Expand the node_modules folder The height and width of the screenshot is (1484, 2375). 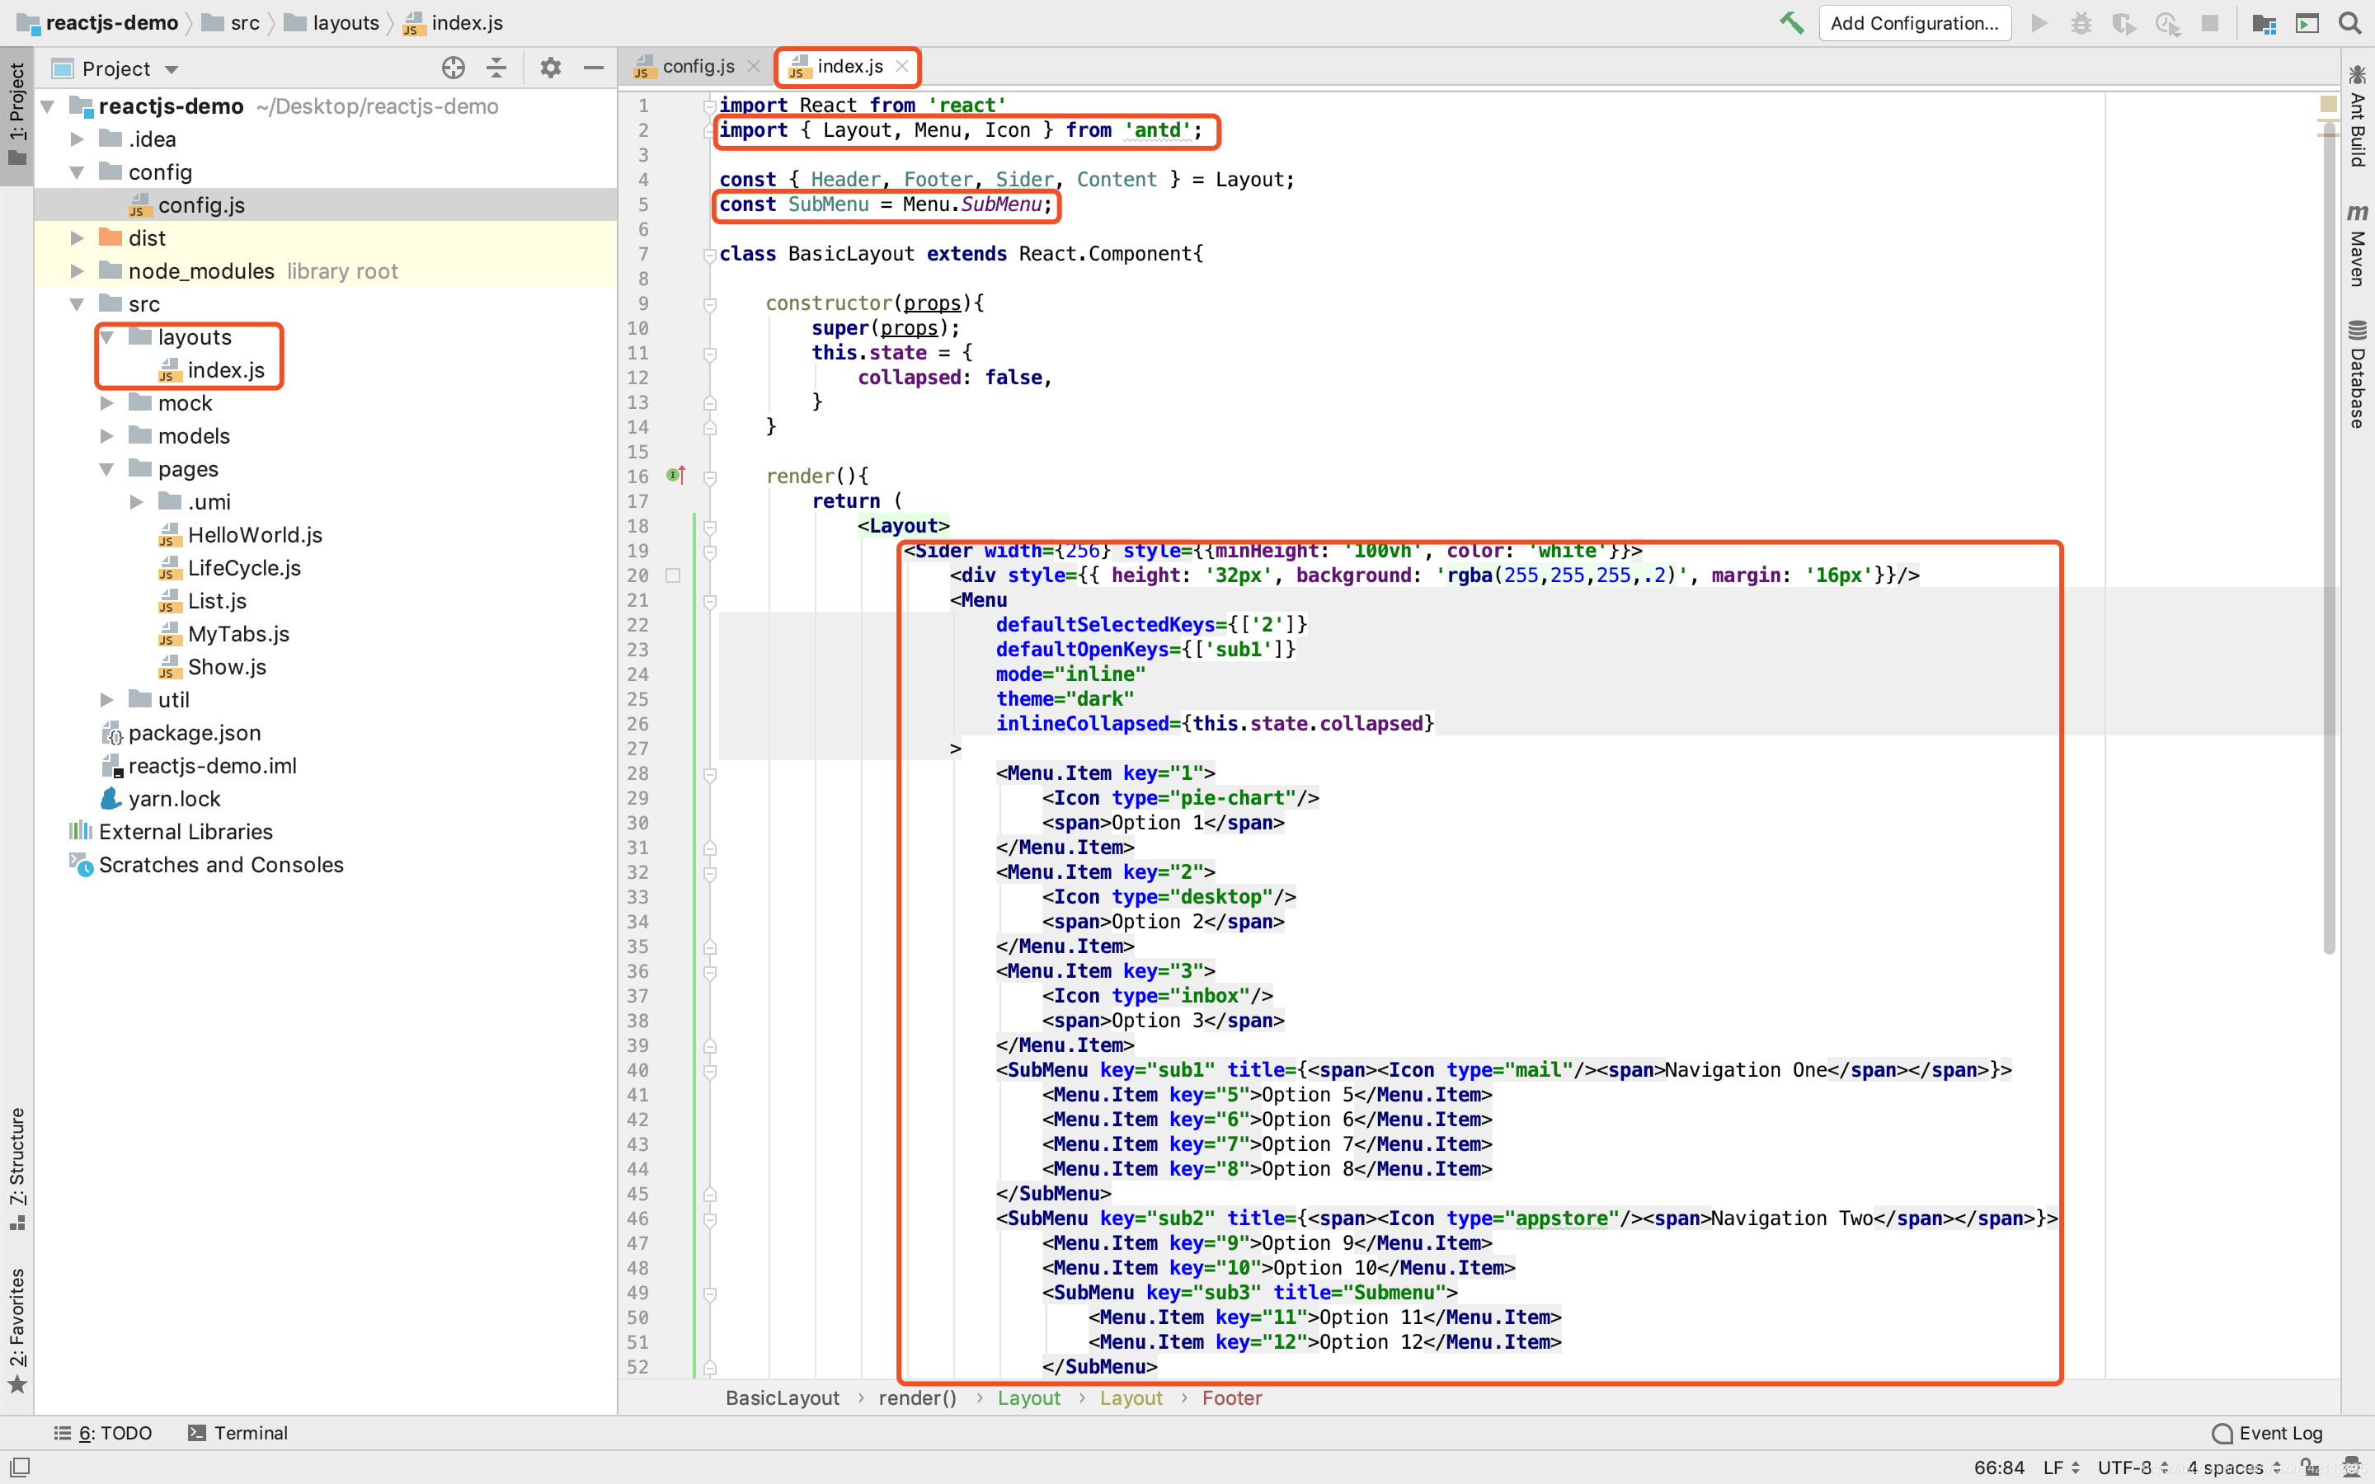(x=77, y=271)
